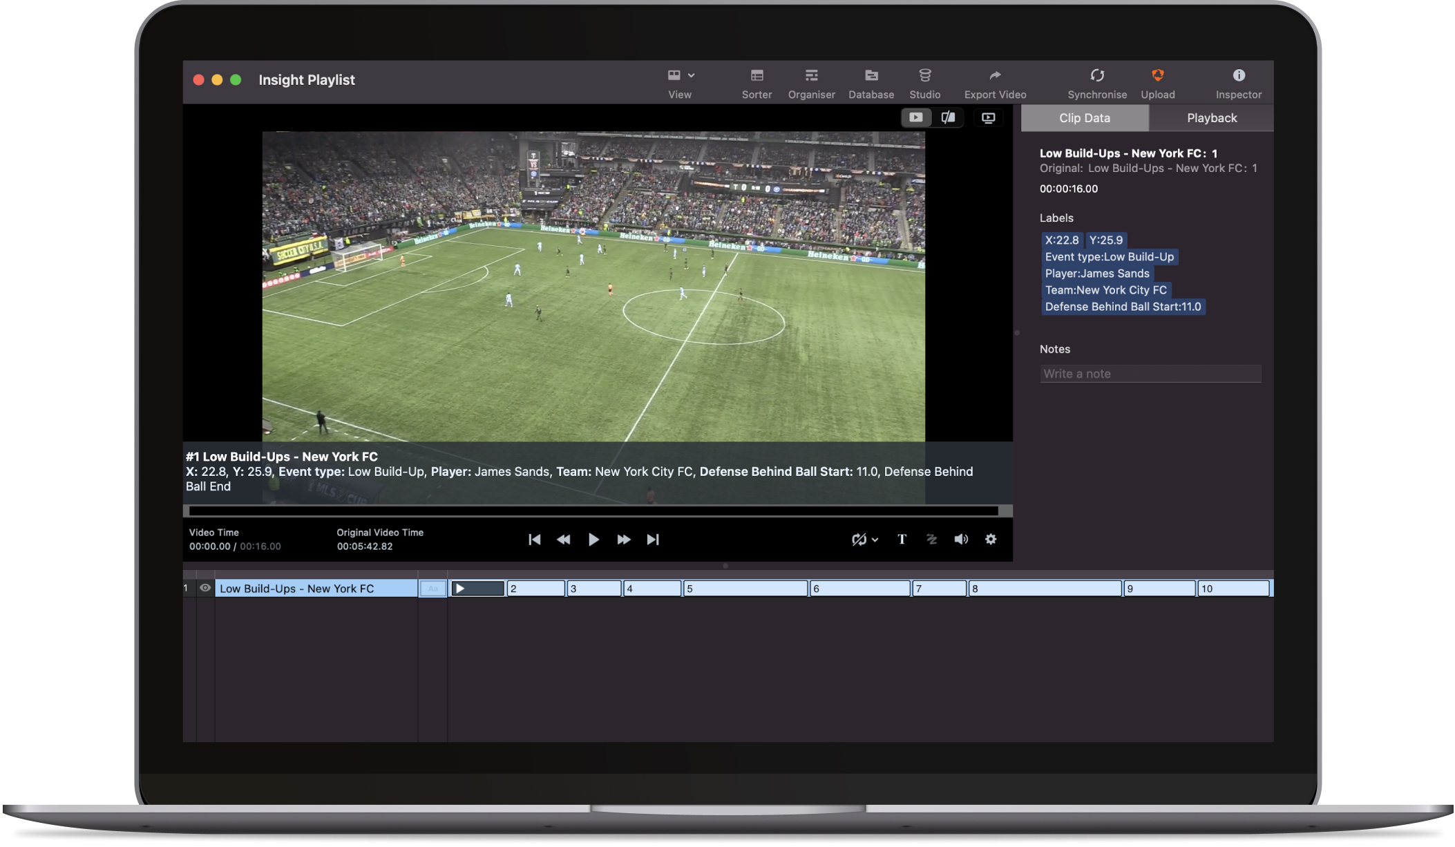Open the Database
Screen dimensions: 1455x847
[871, 83]
